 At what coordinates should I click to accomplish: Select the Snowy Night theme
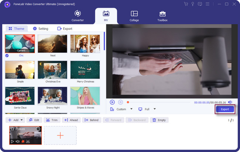pyautogui.click(x=52, y=96)
